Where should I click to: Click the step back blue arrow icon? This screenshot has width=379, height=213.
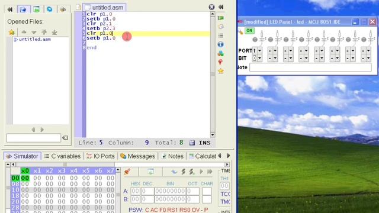(x=174, y=172)
